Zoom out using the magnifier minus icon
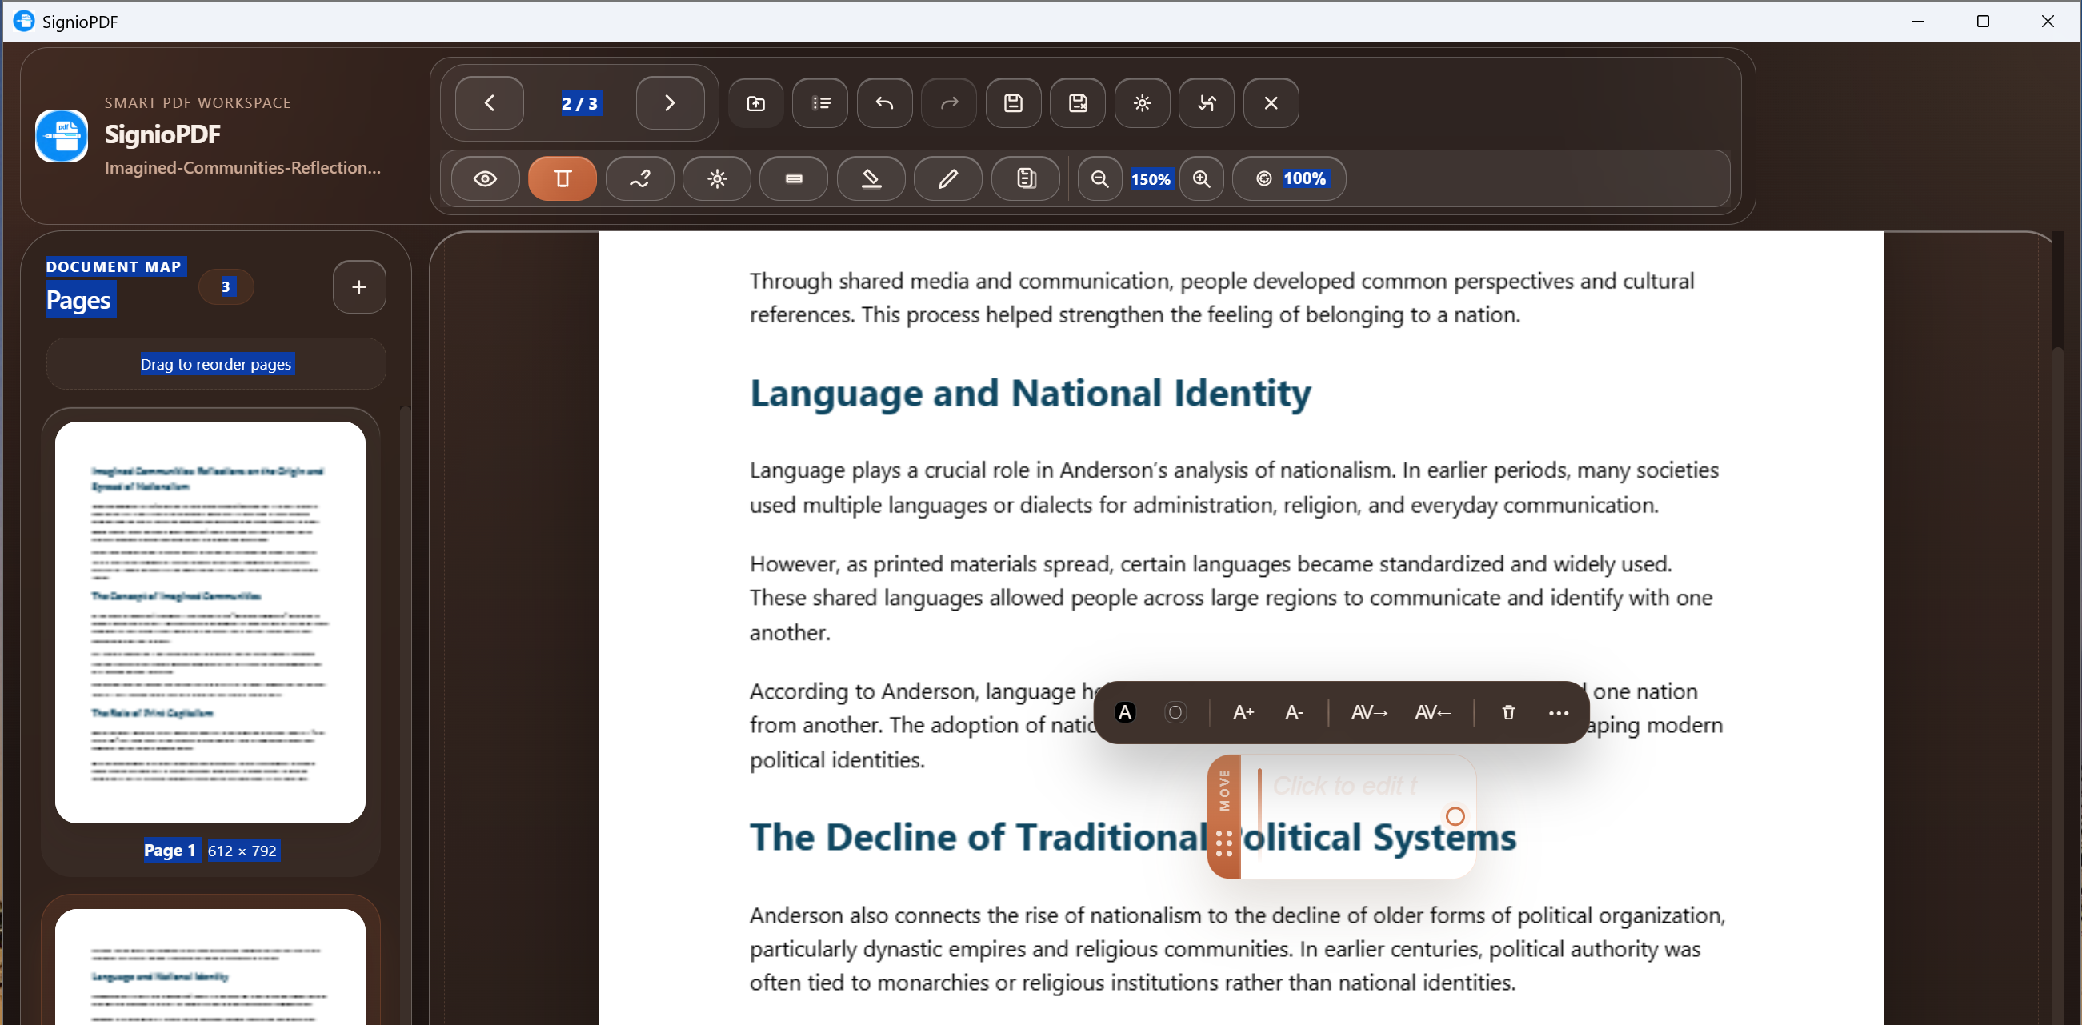Viewport: 2082px width, 1025px height. click(x=1099, y=178)
